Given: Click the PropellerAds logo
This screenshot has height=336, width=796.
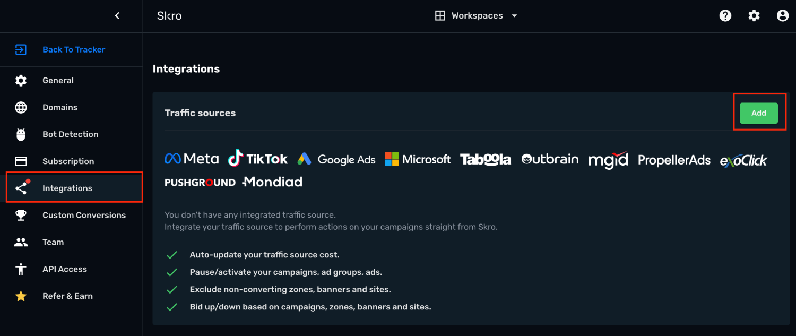Looking at the screenshot, I should coord(674,160).
